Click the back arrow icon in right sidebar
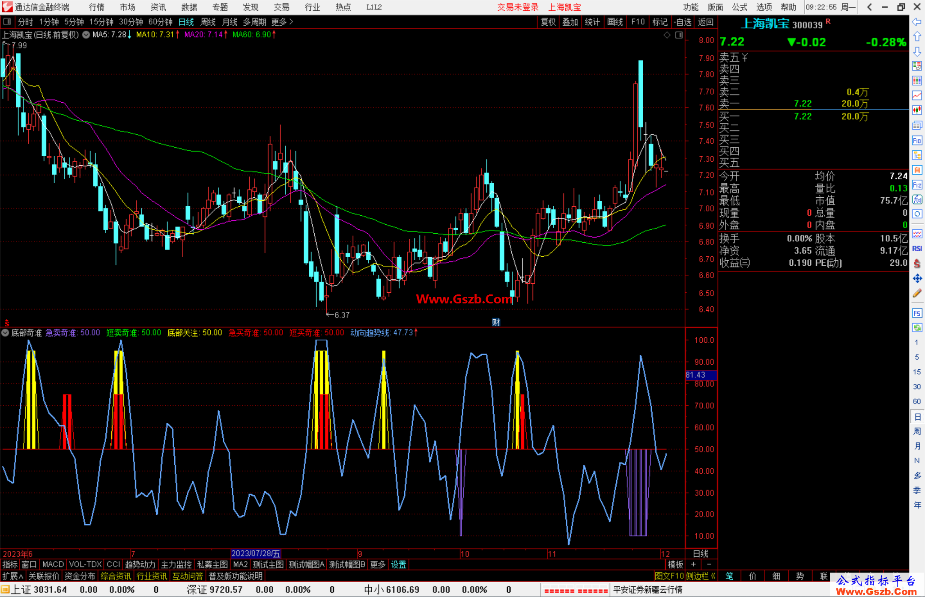The image size is (925, 597). tap(917, 22)
